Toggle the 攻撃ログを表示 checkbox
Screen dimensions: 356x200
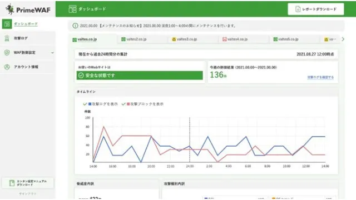coord(85,104)
